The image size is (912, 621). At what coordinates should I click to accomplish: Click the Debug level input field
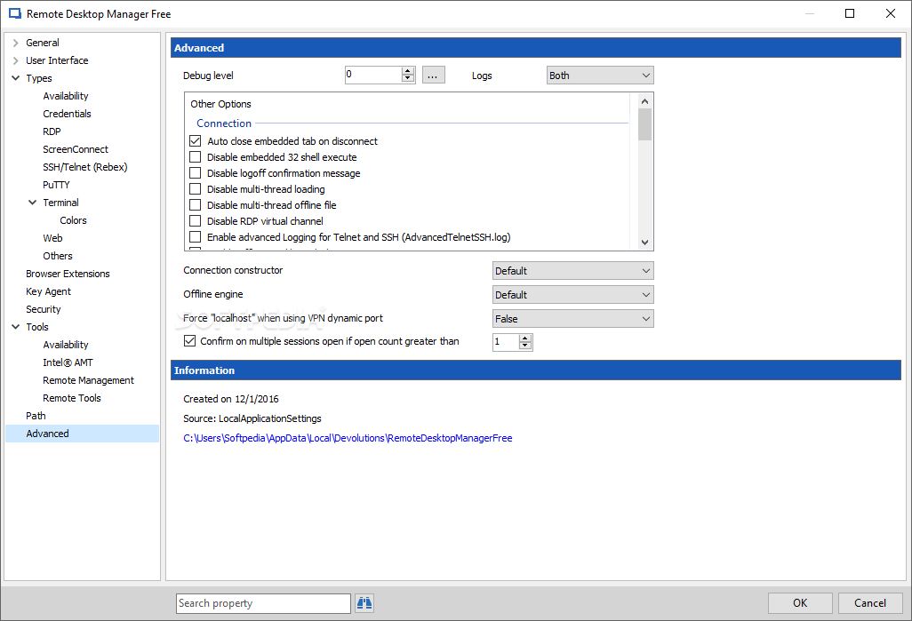373,75
